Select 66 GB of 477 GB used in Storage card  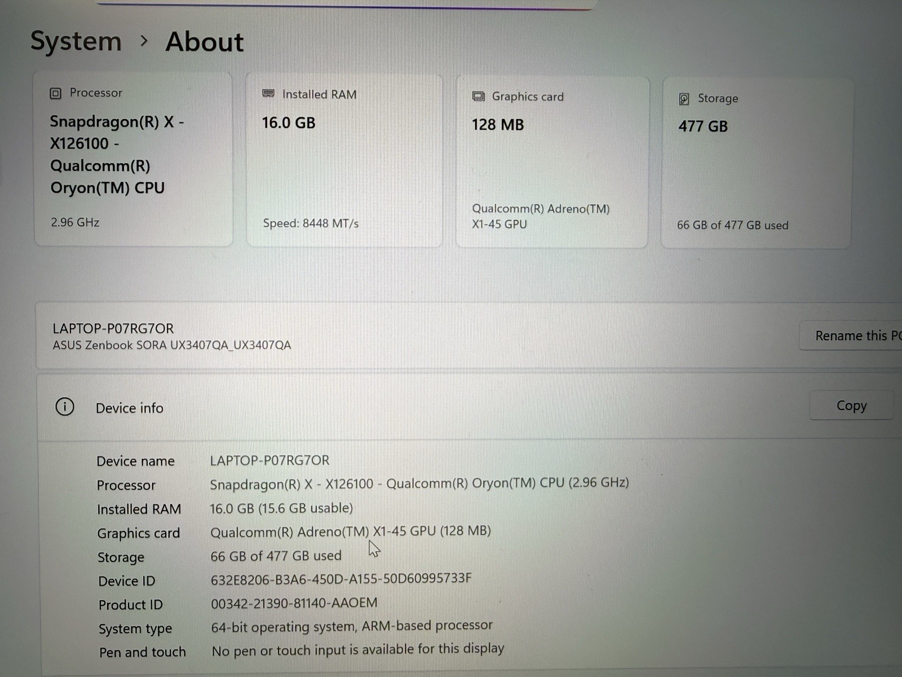point(732,225)
